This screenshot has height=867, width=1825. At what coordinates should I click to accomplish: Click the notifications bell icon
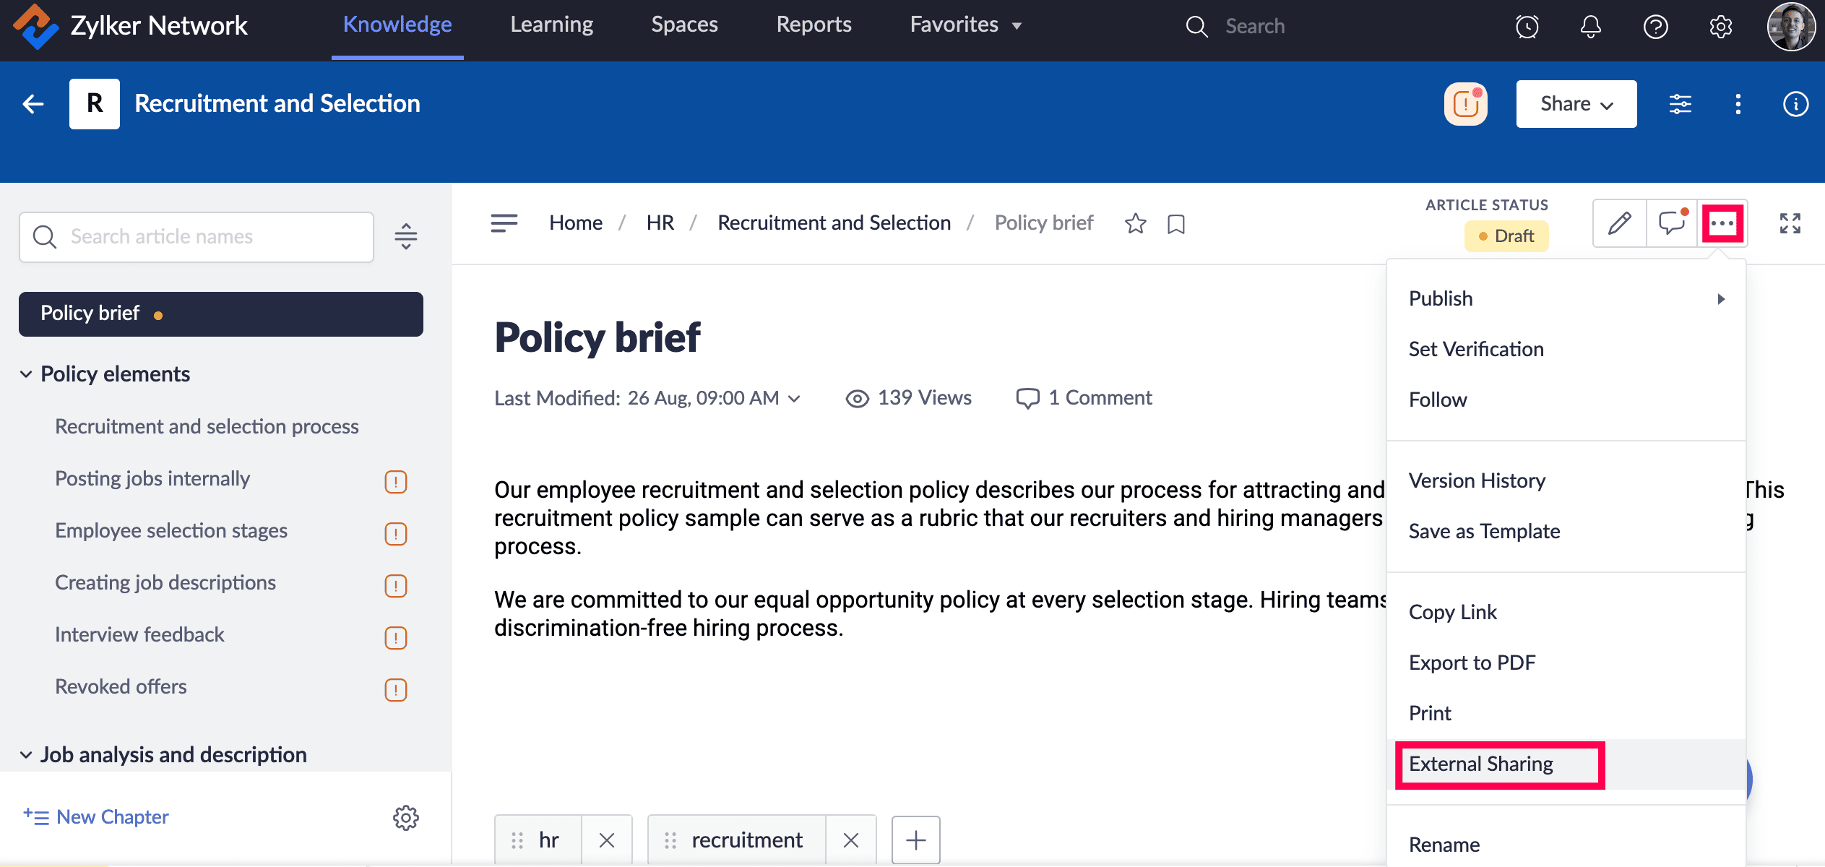click(x=1590, y=27)
